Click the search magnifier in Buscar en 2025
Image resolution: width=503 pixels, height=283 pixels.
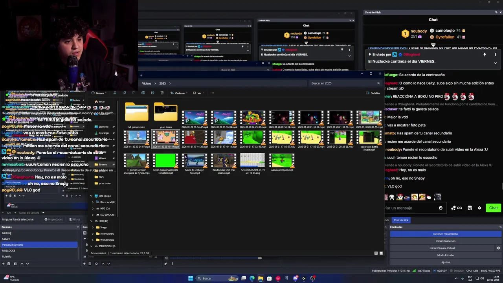coord(378,83)
